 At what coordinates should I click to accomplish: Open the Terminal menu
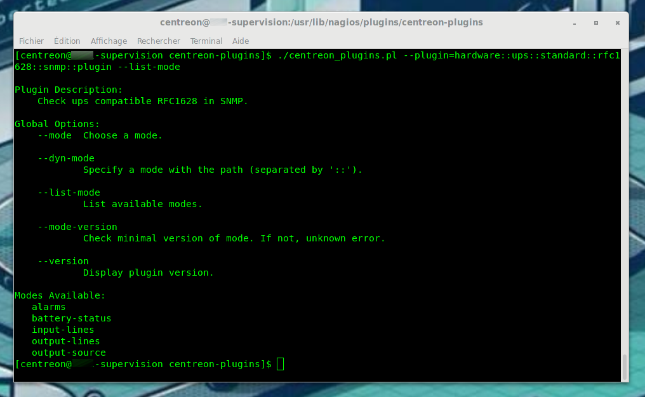pos(206,41)
